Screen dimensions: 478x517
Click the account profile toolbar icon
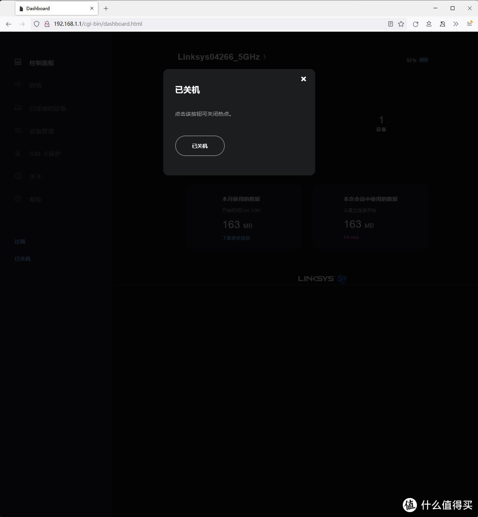(443, 24)
